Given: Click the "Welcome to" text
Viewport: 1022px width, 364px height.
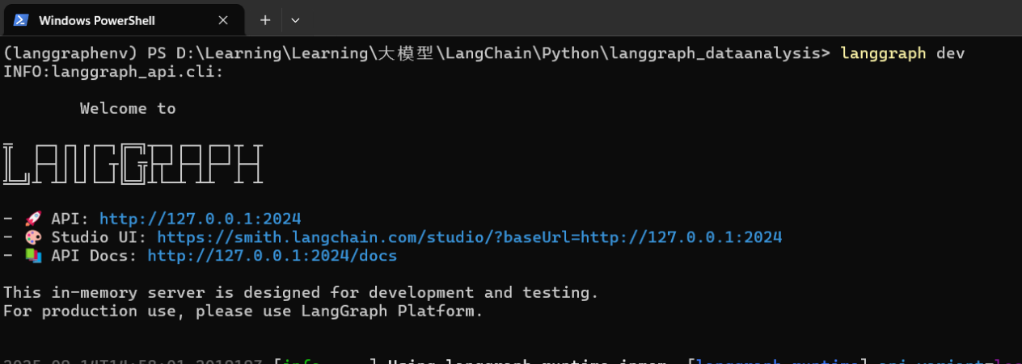Looking at the screenshot, I should coord(128,108).
